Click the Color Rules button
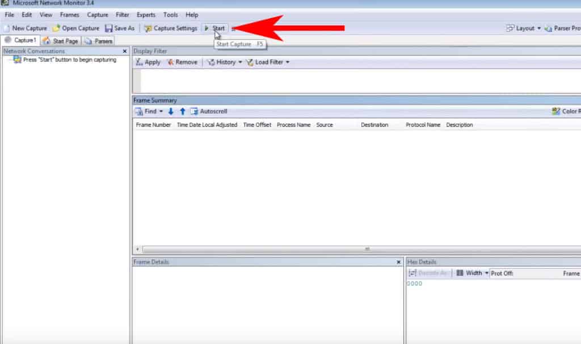This screenshot has height=344, width=581. (566, 111)
